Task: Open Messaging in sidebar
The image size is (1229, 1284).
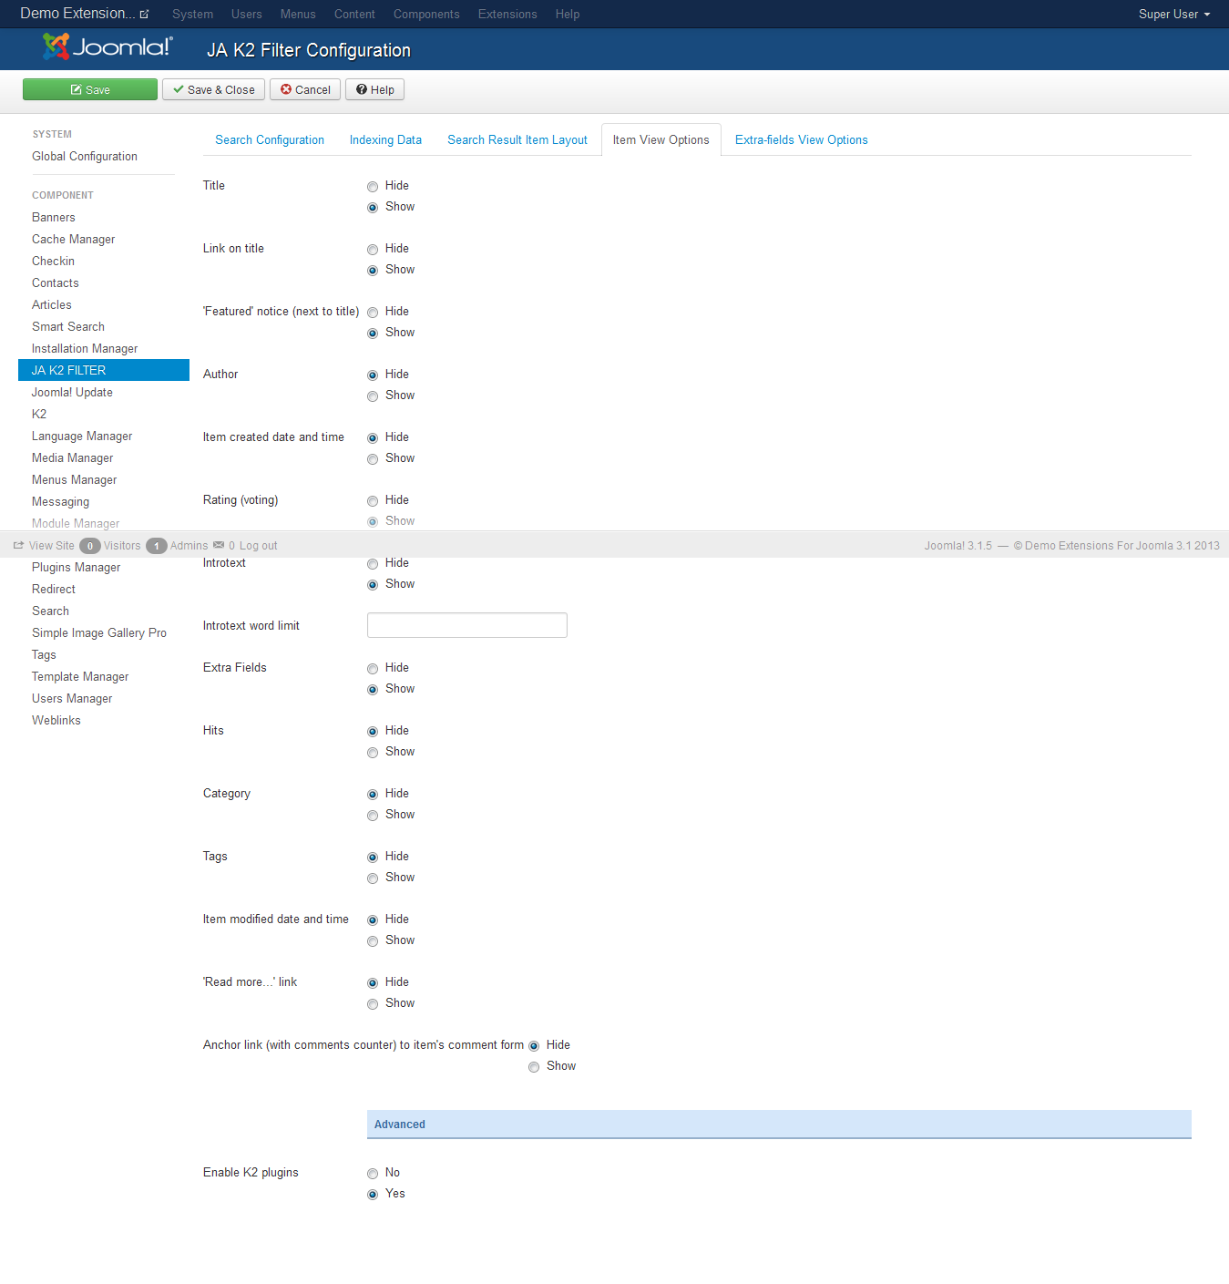Action: click(61, 502)
